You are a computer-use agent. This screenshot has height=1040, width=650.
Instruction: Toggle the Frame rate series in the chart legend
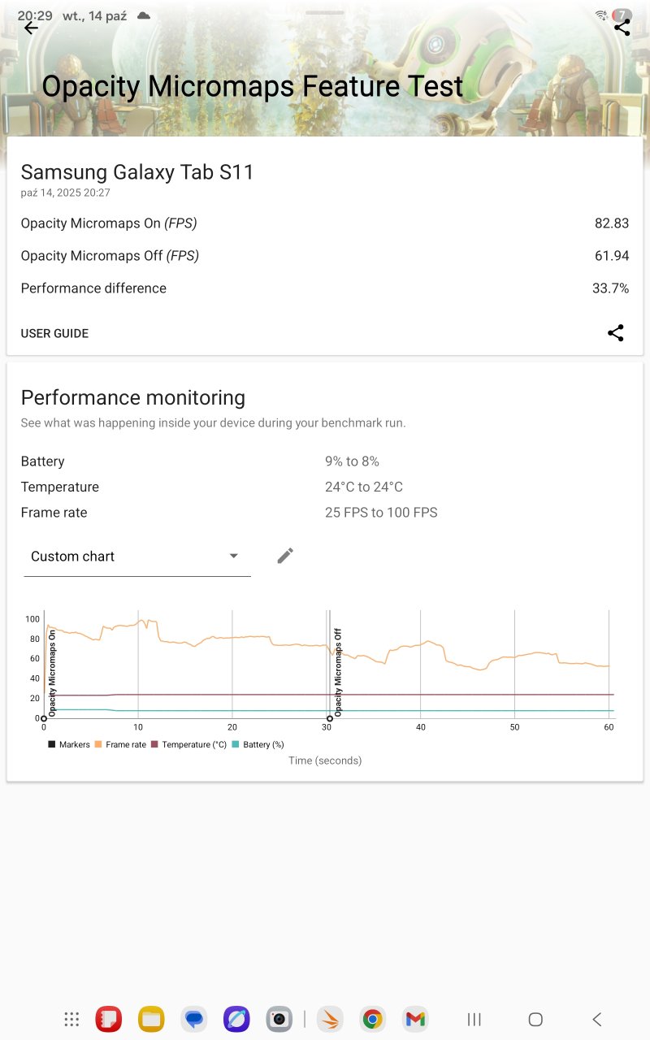120,744
